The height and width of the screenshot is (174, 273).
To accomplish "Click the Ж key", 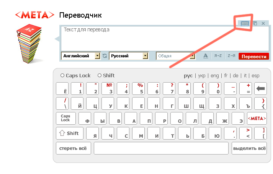I will (x=223, y=119).
